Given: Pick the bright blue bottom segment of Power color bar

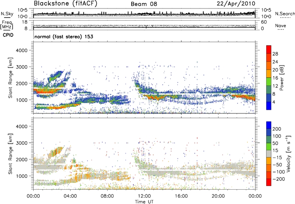Looking at the screenshot, I should (269, 106).
